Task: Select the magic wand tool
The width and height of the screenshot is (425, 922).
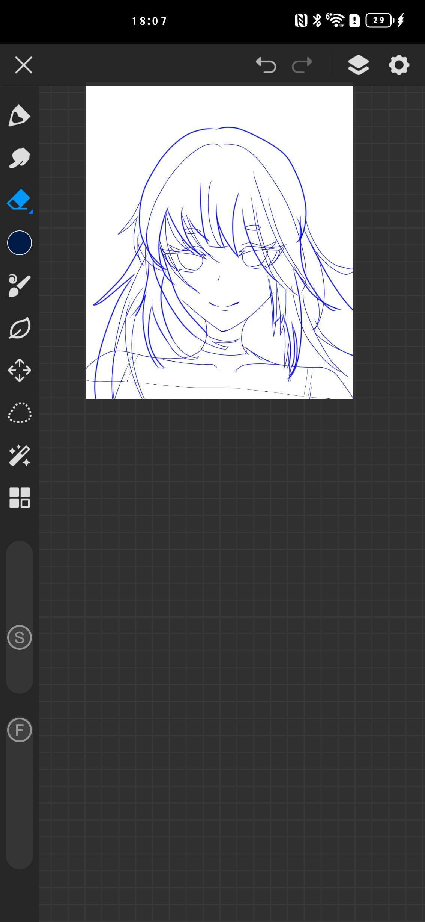Action: 19,456
